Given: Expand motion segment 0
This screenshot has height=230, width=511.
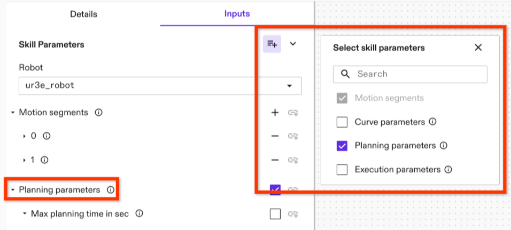Looking at the screenshot, I should 25,136.
